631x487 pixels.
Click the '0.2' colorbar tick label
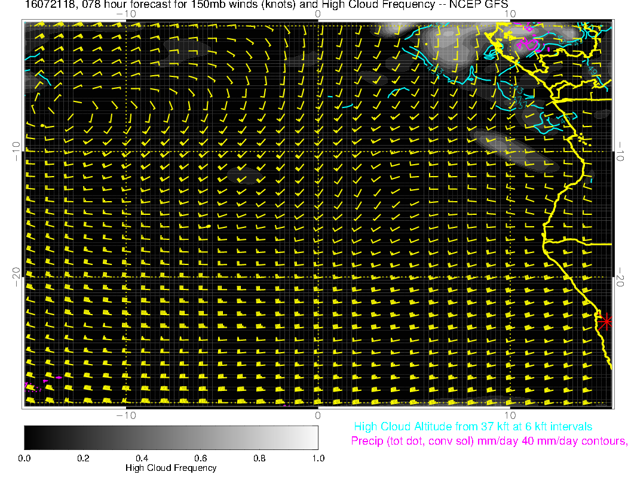coord(83,458)
